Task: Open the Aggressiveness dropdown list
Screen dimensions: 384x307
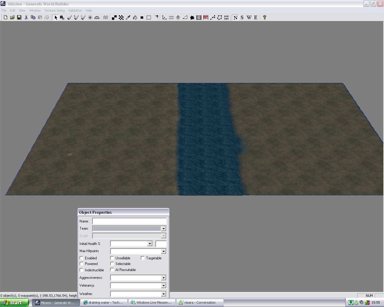Action: (x=163, y=278)
